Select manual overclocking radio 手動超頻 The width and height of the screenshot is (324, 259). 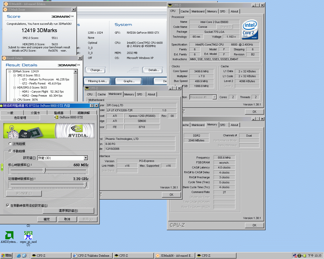[x=10, y=151]
